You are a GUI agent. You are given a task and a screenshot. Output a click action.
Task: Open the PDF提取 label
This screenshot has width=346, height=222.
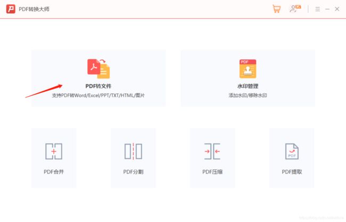tap(292, 172)
